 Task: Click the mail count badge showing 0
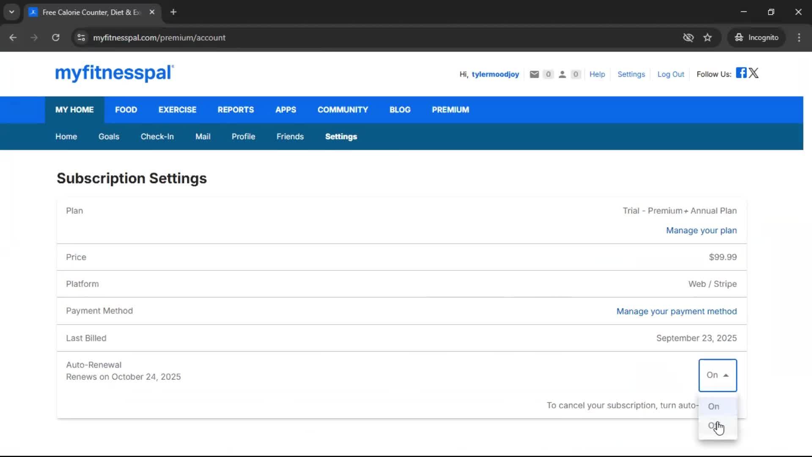point(548,74)
